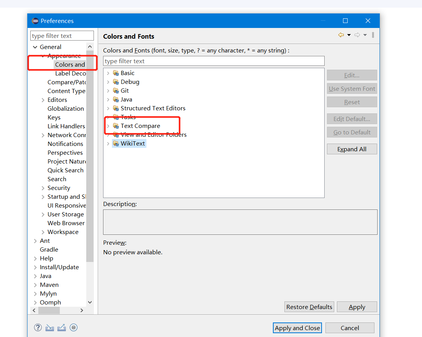This screenshot has height=337, width=422.
Task: Click the Debug category folder icon
Action: coord(116,82)
